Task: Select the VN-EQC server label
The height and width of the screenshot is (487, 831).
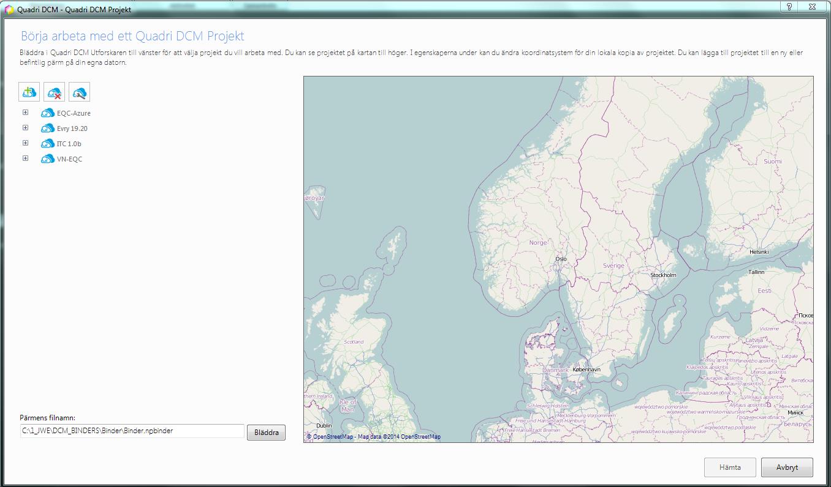Action: point(69,159)
